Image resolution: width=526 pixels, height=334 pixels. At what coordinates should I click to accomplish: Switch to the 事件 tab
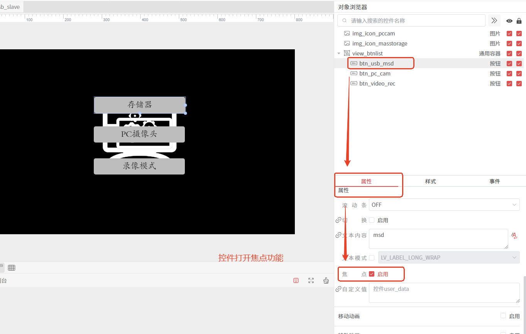coord(494,181)
